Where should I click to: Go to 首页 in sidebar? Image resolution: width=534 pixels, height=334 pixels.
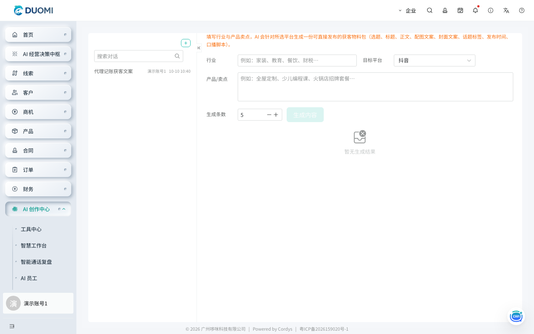click(x=38, y=35)
